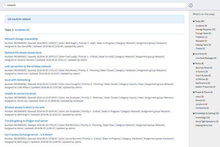Image resolution: width=220 pixels, height=147 pixels.
Task: Click "Caller: Rick Berzle" text
Action: tap(67, 70)
